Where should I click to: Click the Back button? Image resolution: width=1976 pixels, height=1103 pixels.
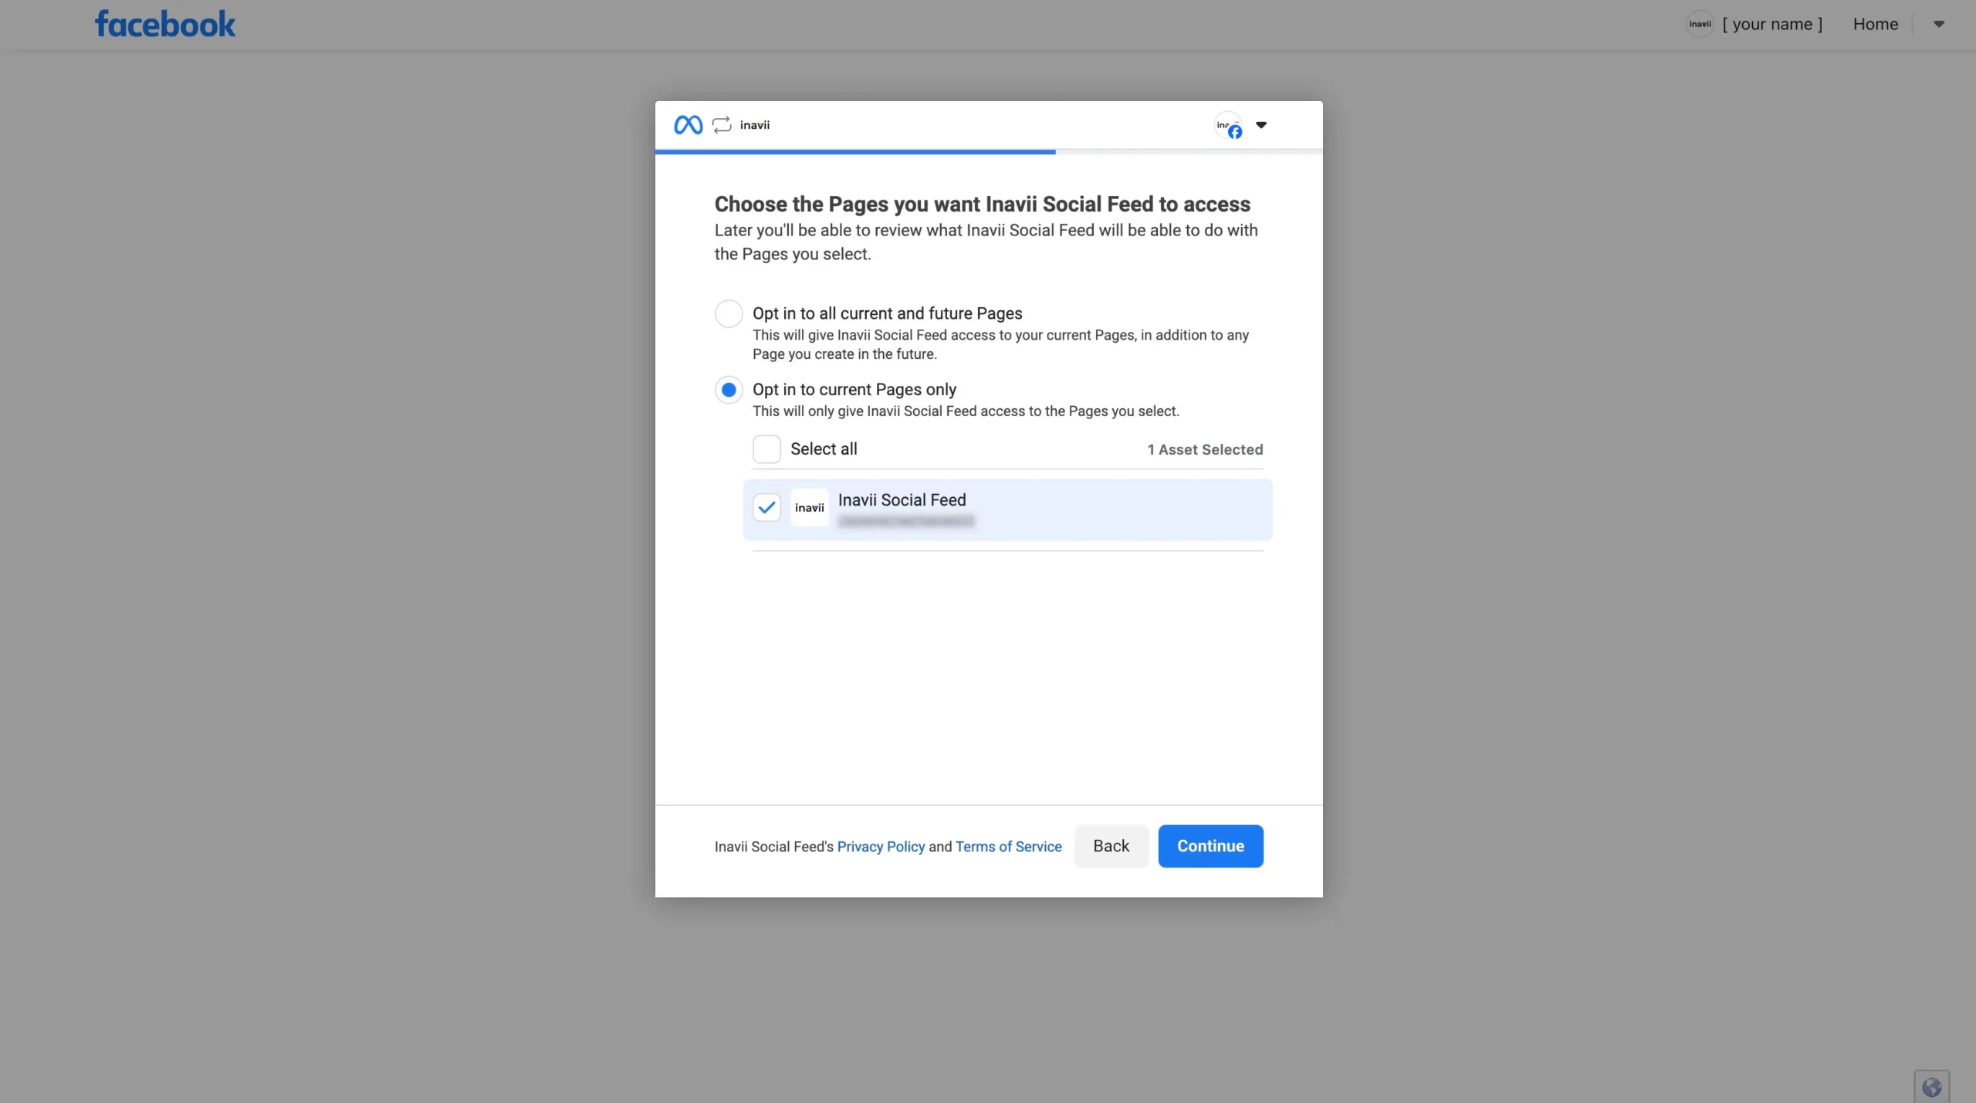tap(1111, 846)
